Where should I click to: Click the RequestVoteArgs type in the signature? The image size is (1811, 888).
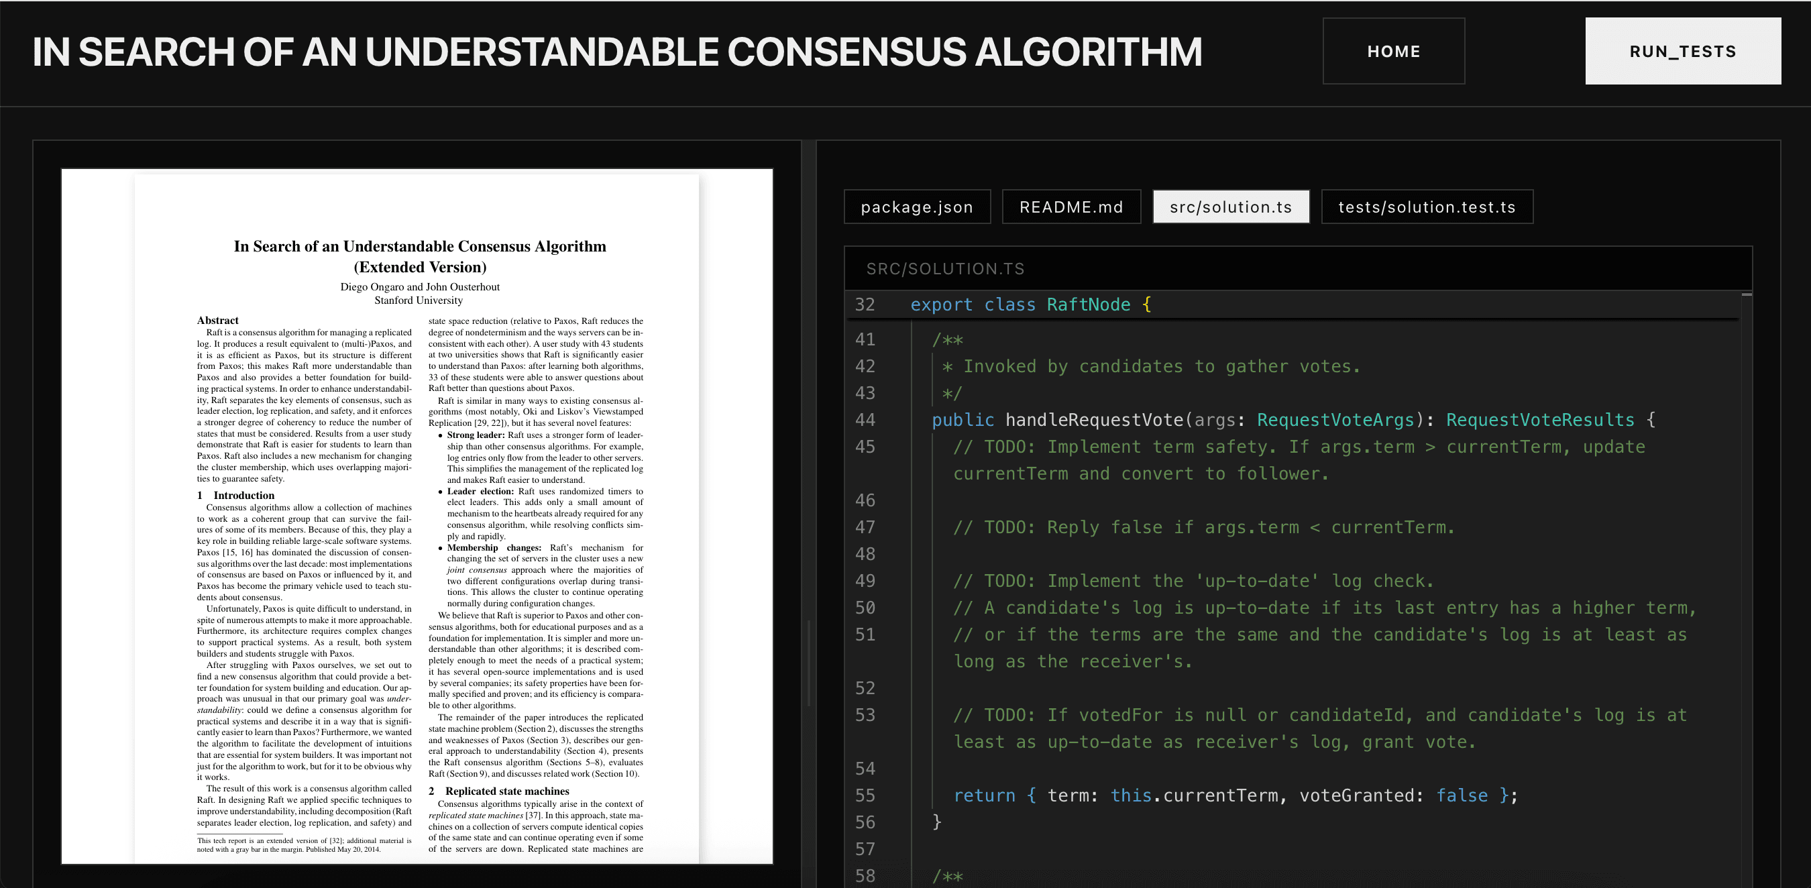click(x=1334, y=420)
